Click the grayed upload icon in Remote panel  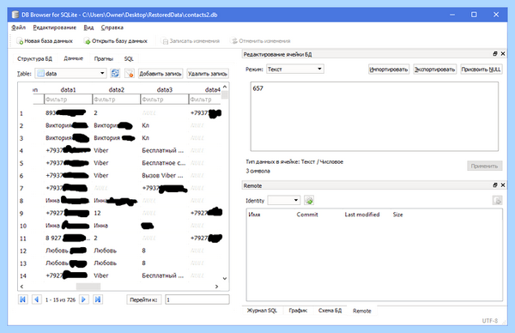(x=497, y=200)
